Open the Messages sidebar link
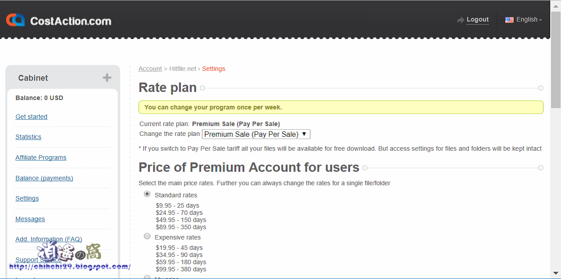 [x=30, y=219]
